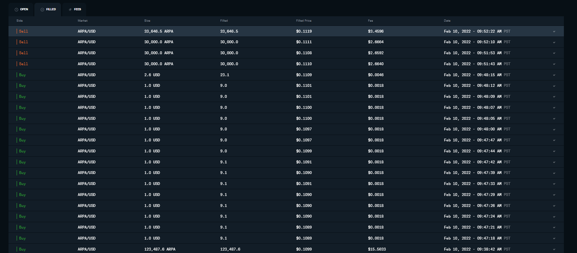Expand details for the 09:52:10 AM sell order
577x253 pixels.
click(554, 42)
